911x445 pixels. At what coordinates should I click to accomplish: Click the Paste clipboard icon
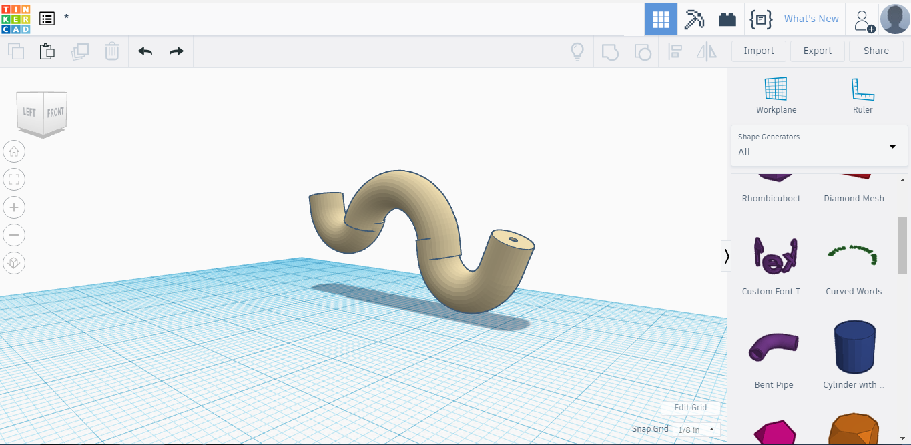point(47,51)
